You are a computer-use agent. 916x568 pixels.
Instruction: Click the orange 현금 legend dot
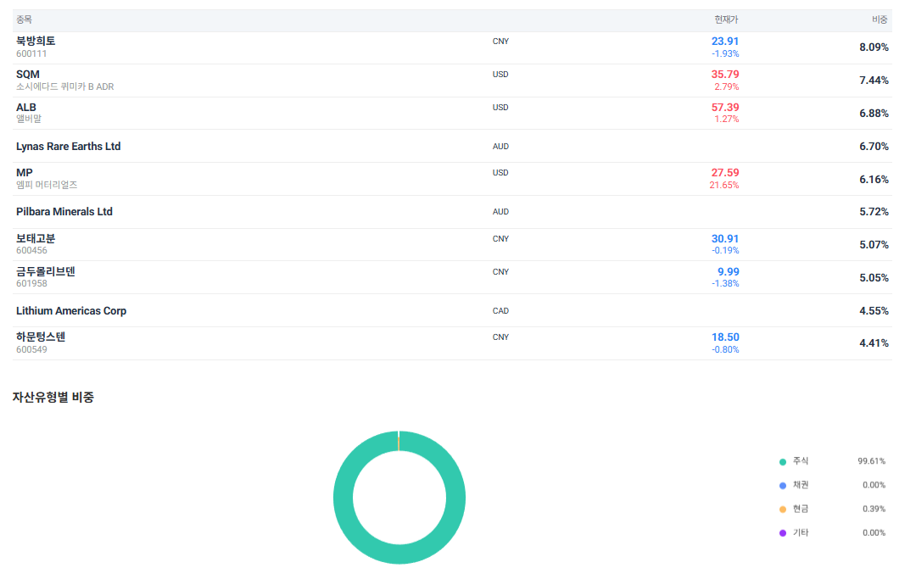[782, 510]
